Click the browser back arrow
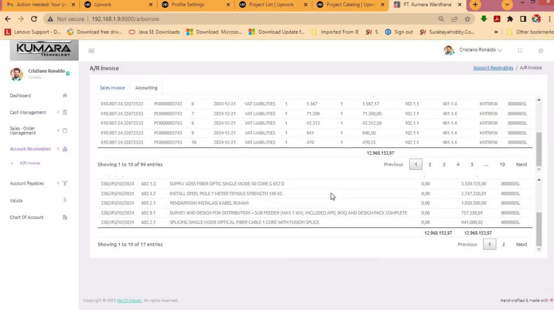554x310 pixels. pyautogui.click(x=8, y=19)
